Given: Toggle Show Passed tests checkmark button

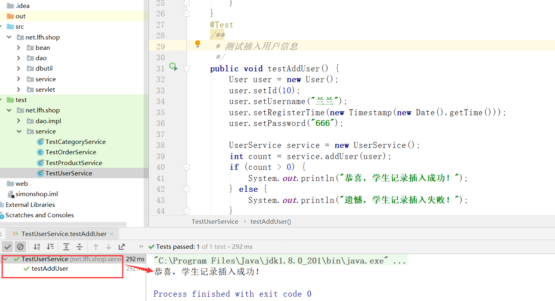Looking at the screenshot, I should 8,246.
